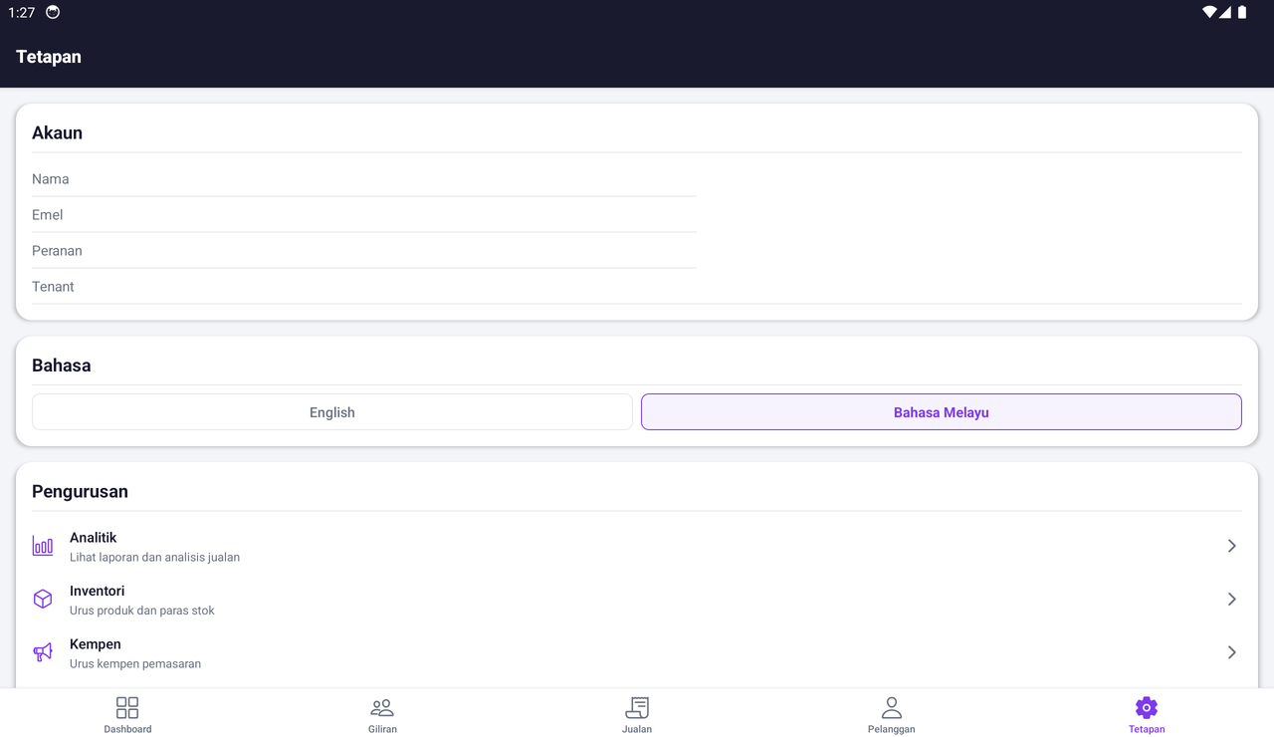Click "Lihat laporan dan analisis jualan" description

tap(154, 558)
